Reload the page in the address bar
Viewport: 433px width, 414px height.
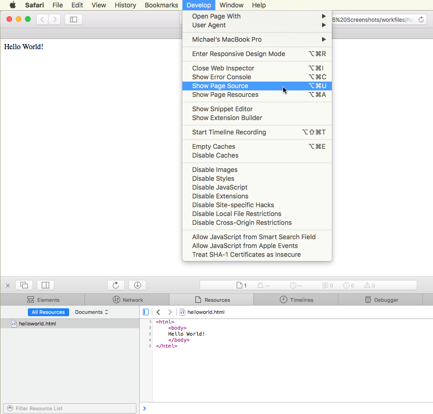421,19
